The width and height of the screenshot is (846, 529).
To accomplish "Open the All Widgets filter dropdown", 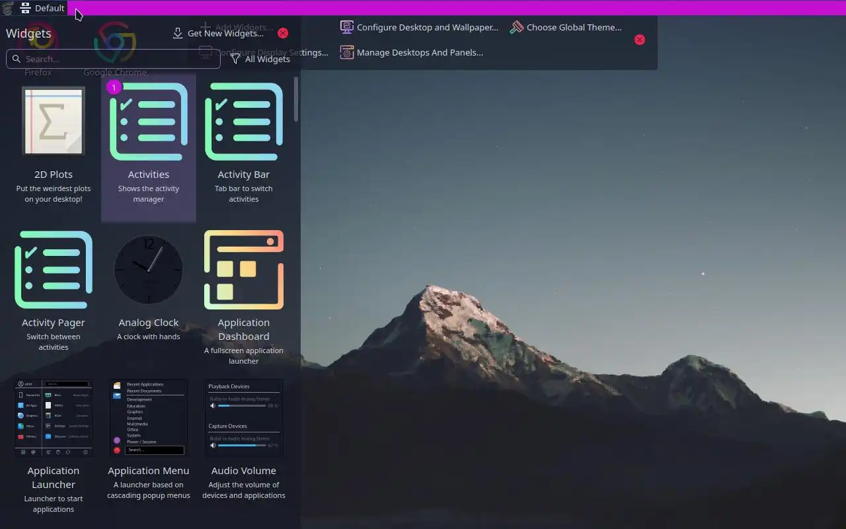I will 260,59.
